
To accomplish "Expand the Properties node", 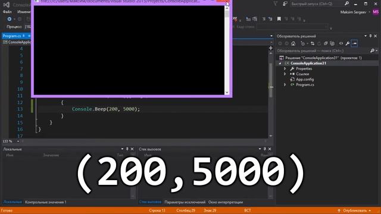I will pyautogui.click(x=285, y=69).
